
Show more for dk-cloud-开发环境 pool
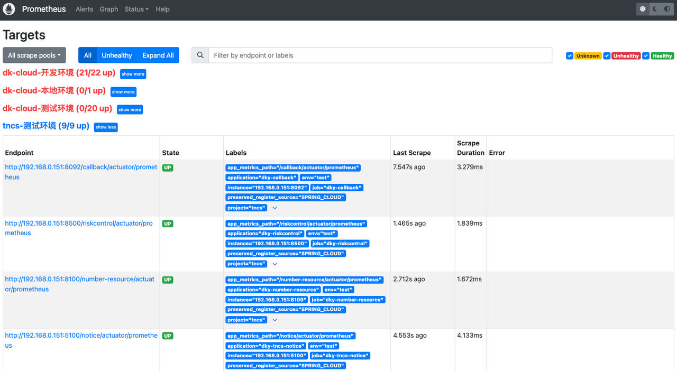pyautogui.click(x=133, y=75)
